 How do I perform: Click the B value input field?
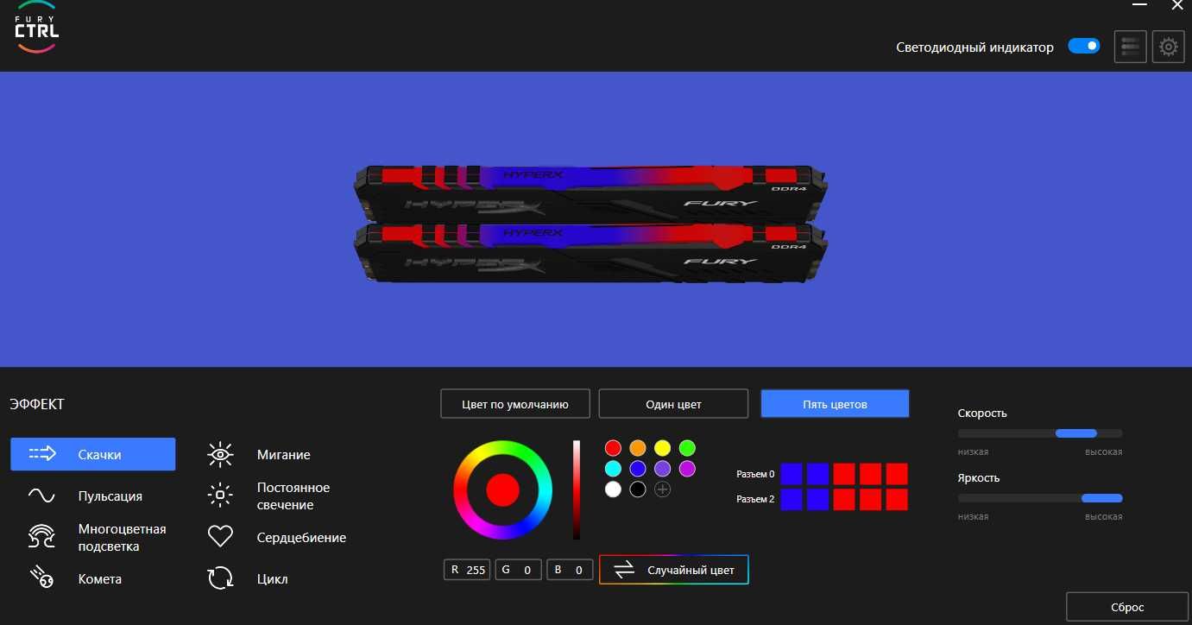coord(570,570)
